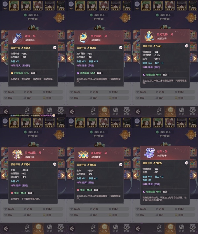Click 布阵 tab below 通天腰带·异 screen
This screenshot has width=198, height=234.
coord(93,228)
